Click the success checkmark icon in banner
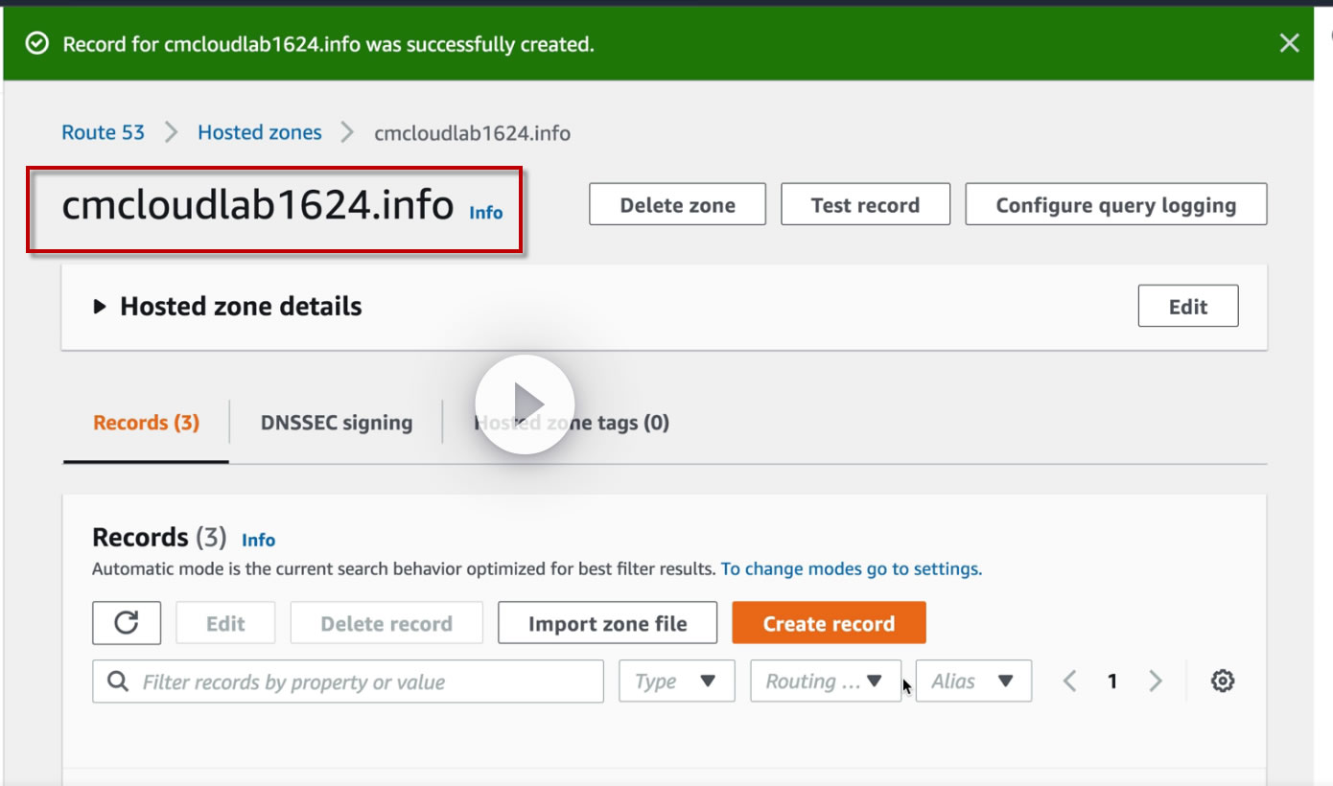 37,44
